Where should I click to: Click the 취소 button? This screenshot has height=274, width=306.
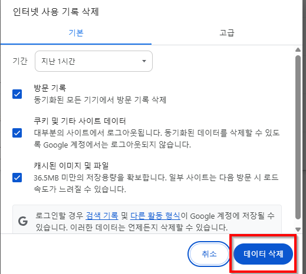[x=209, y=254]
